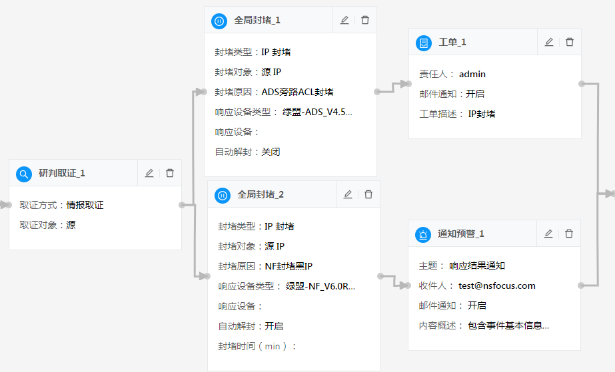Select the 研判取证_1 output connector dot
The image size is (615, 372).
182,205
